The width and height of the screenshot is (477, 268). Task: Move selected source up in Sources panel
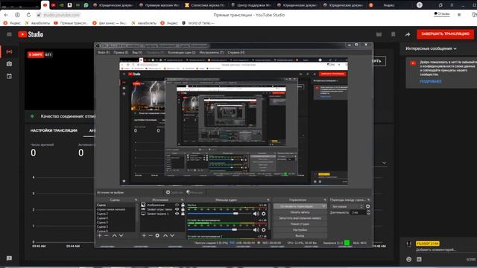(x=165, y=235)
